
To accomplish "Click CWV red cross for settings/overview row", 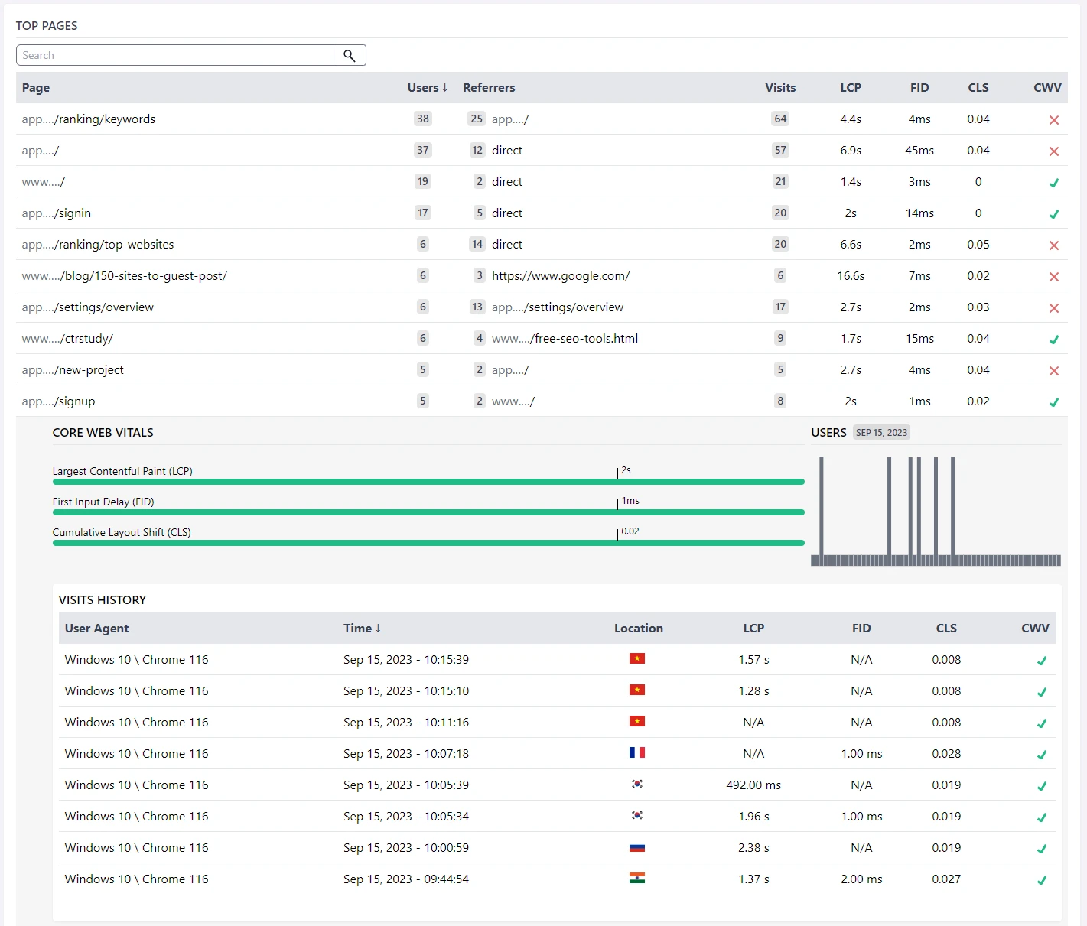I will (1054, 308).
